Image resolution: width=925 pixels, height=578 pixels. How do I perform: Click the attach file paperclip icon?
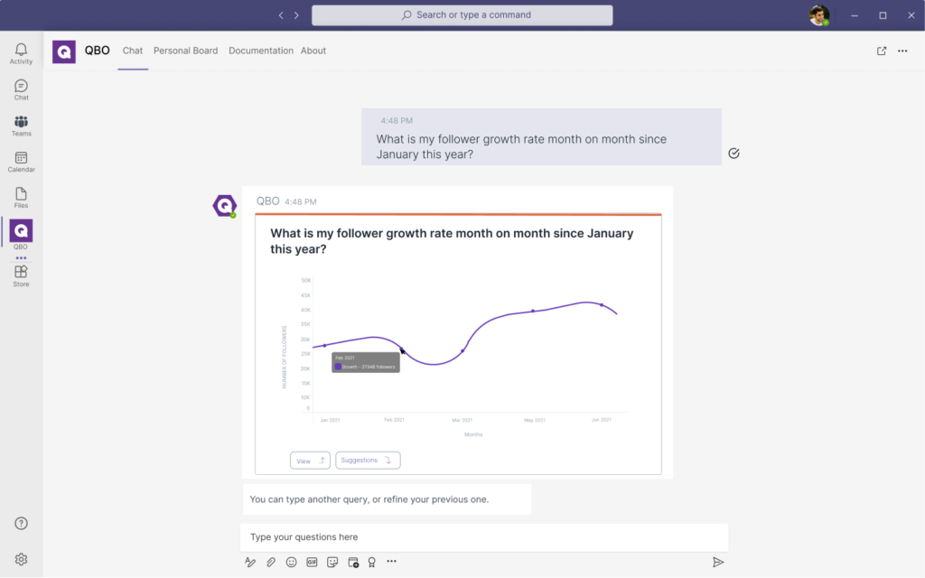[x=271, y=562]
